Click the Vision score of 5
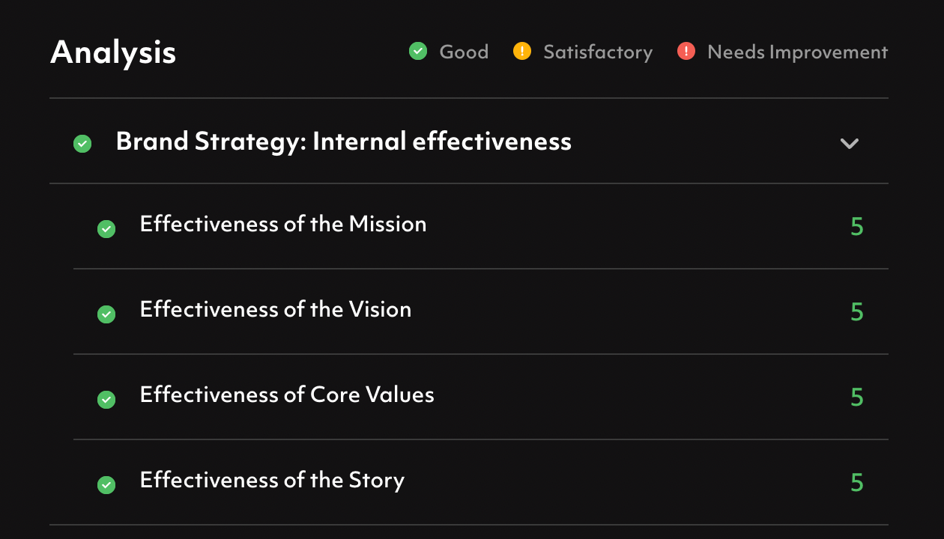The width and height of the screenshot is (944, 539). pos(857,311)
